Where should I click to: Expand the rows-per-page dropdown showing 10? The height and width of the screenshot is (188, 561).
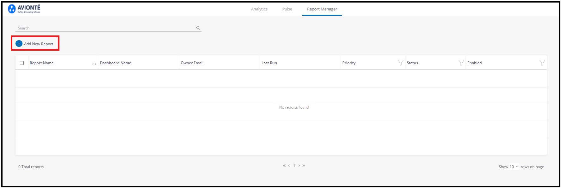[514, 167]
